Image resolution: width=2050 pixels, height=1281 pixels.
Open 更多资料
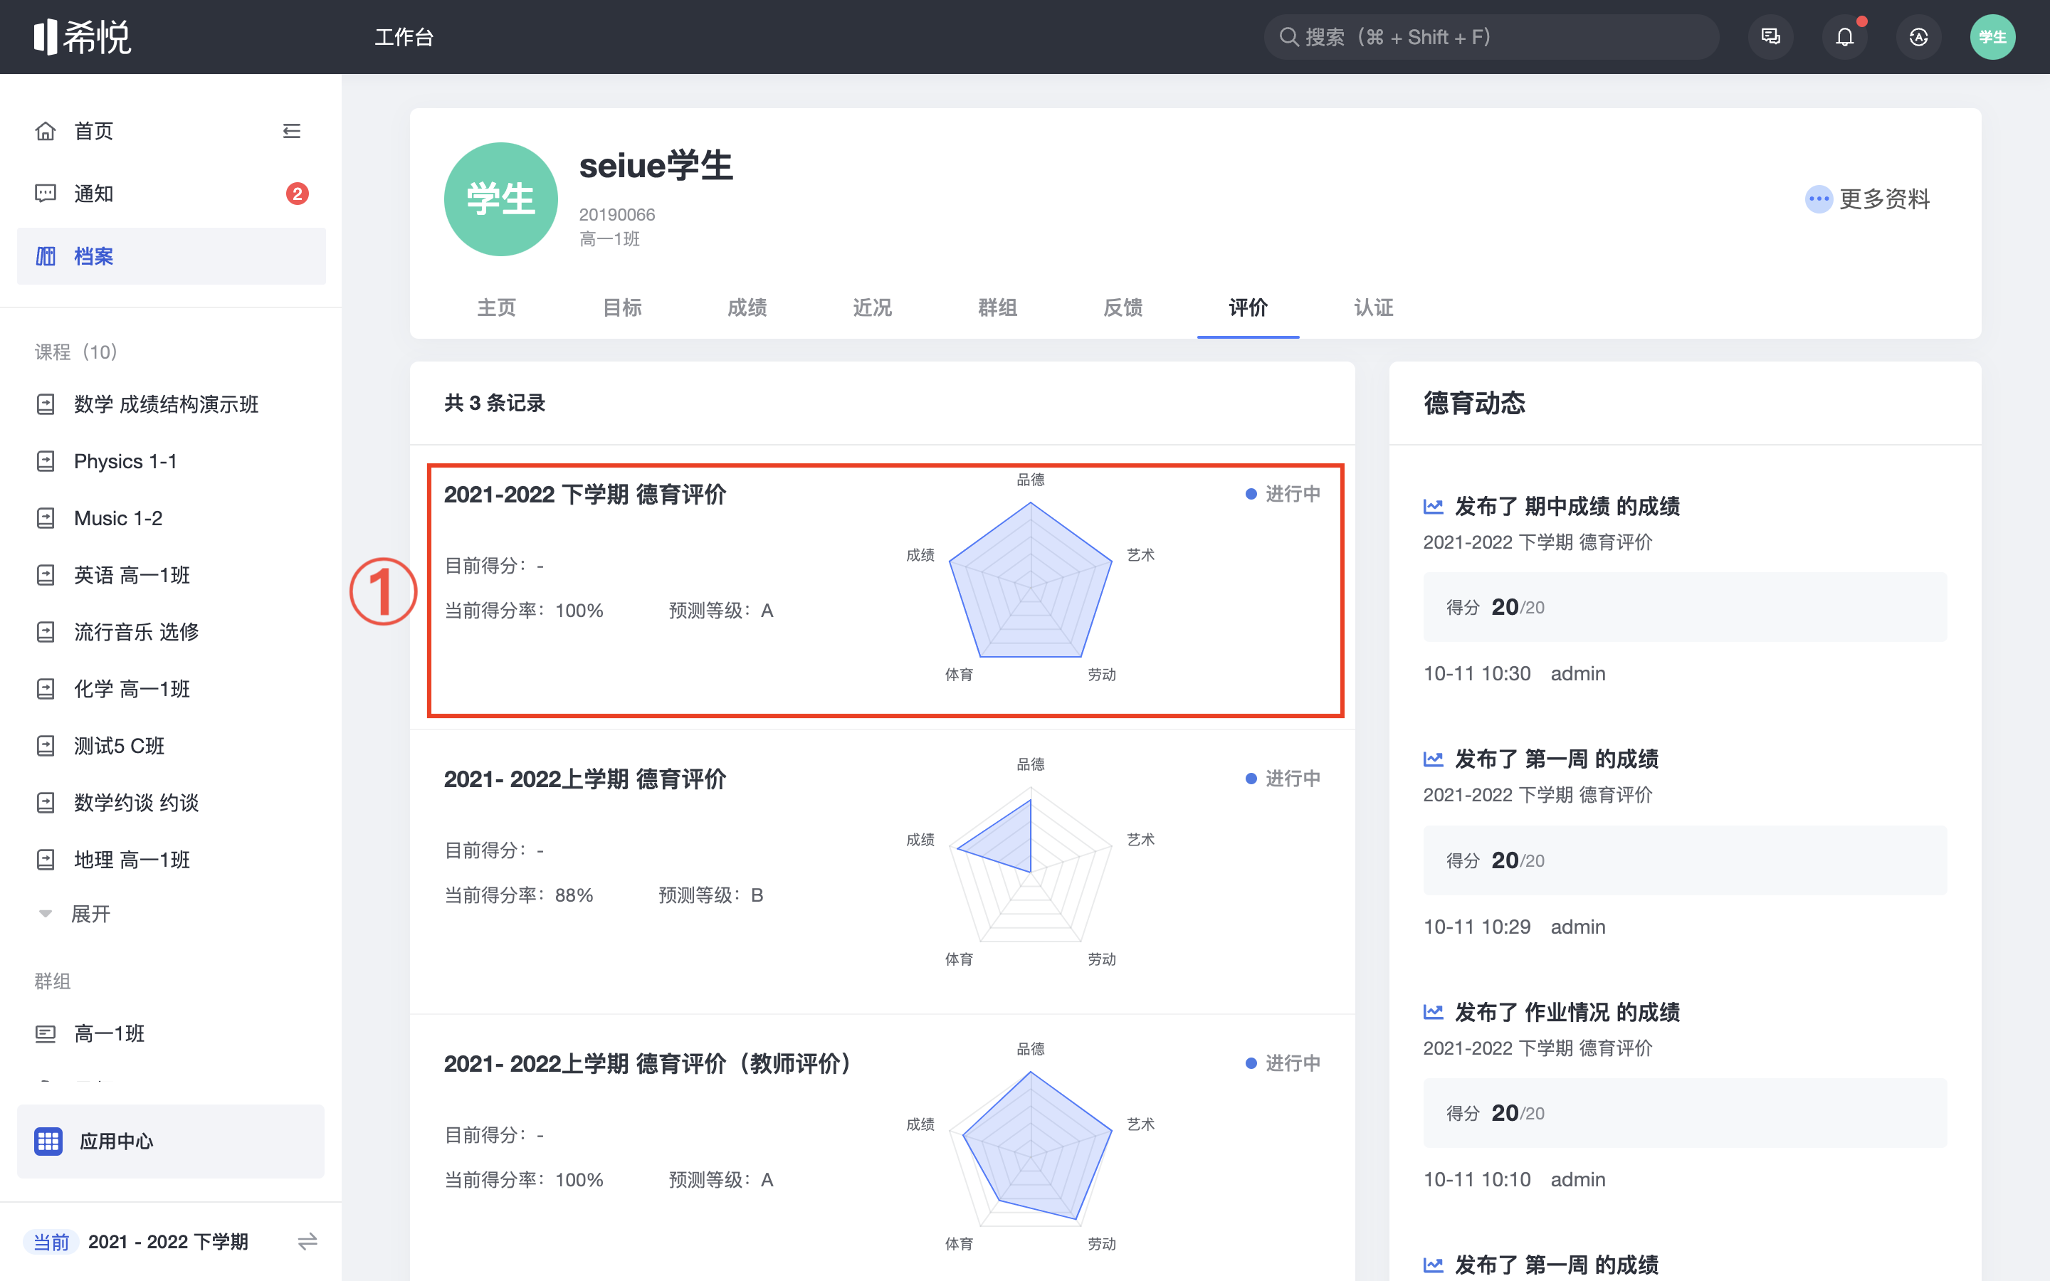[1868, 199]
